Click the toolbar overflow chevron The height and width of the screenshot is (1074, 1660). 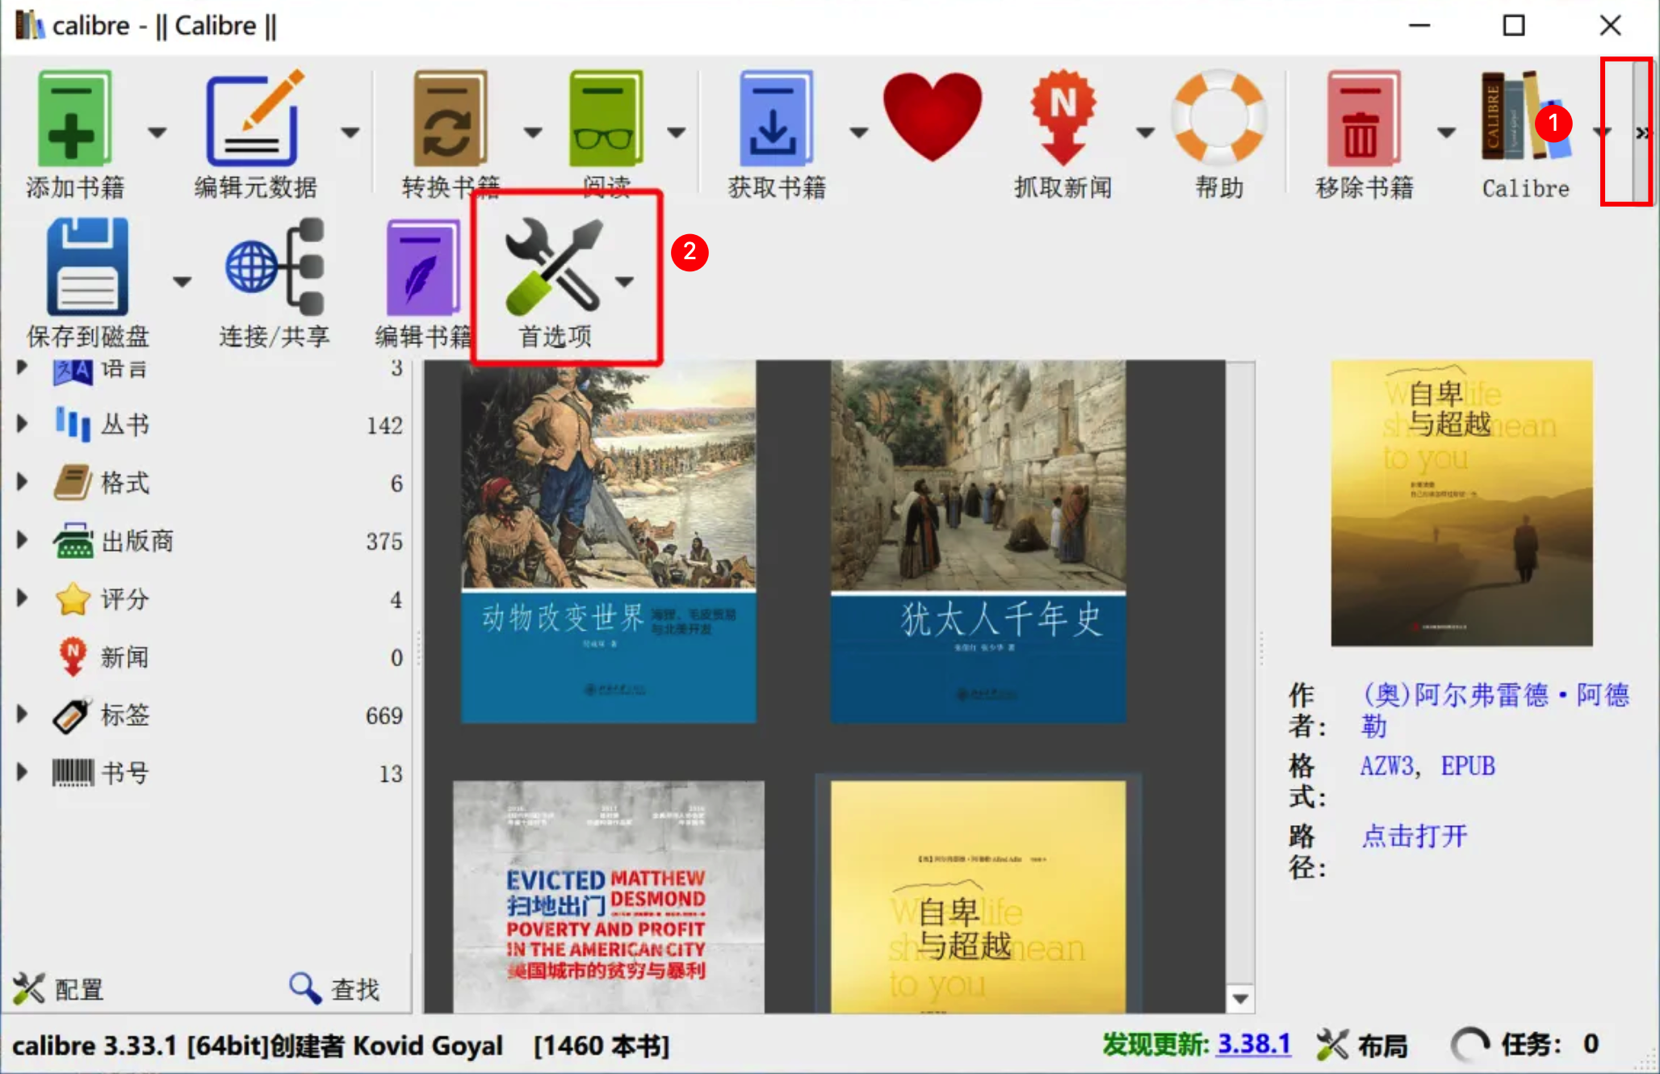click(1641, 132)
